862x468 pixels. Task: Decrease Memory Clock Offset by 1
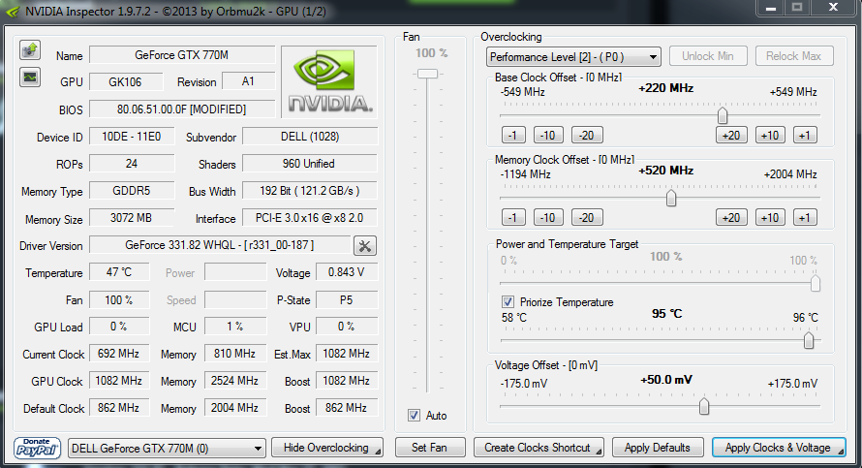tap(513, 218)
